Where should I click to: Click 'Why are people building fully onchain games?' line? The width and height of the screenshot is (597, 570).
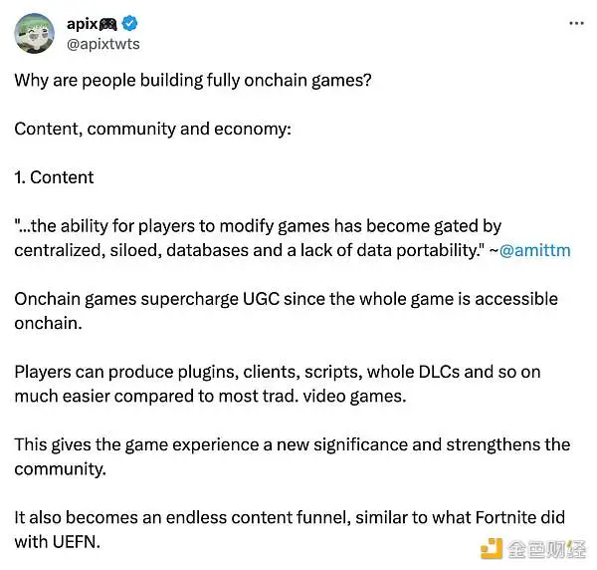193,81
